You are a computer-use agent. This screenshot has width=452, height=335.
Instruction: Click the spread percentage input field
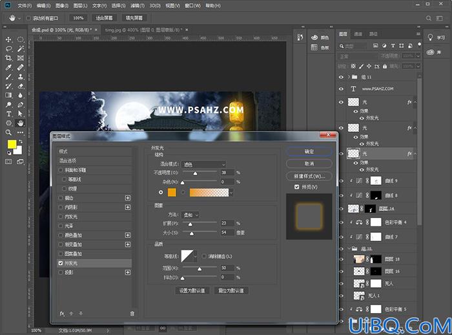(227, 223)
